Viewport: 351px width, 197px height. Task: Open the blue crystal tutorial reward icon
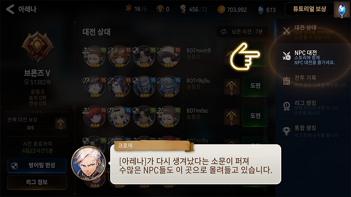coord(342,9)
